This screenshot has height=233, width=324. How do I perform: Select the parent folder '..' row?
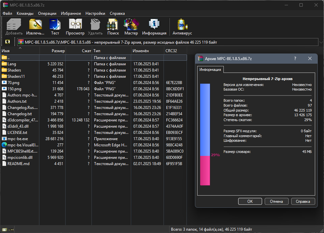click(x=93, y=58)
